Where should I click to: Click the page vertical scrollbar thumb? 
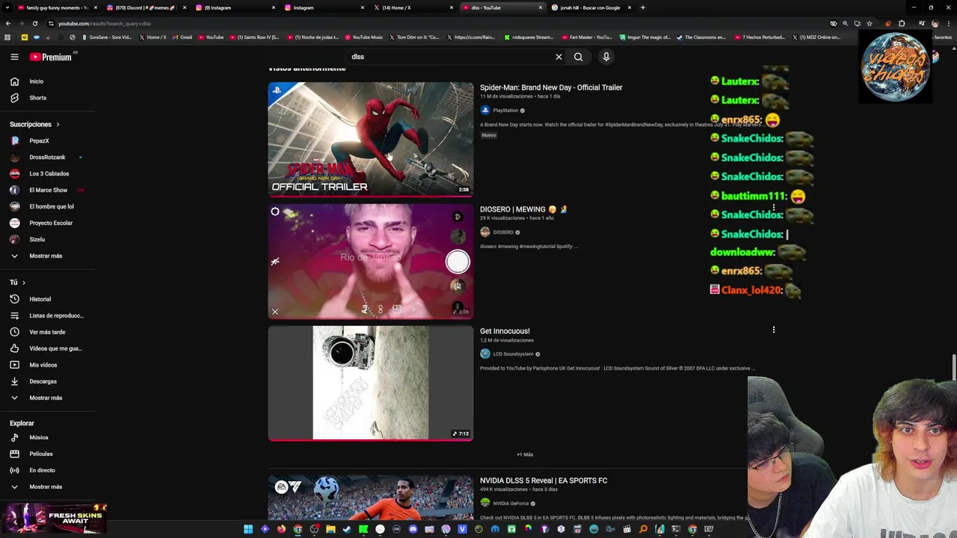954,368
